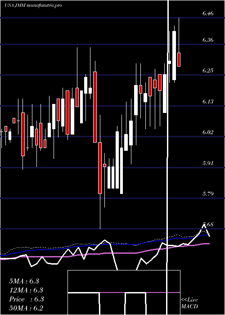Screen dimensions: 225x315
Task: Click the '<<Live MACD' label
Action: (x=189, y=303)
